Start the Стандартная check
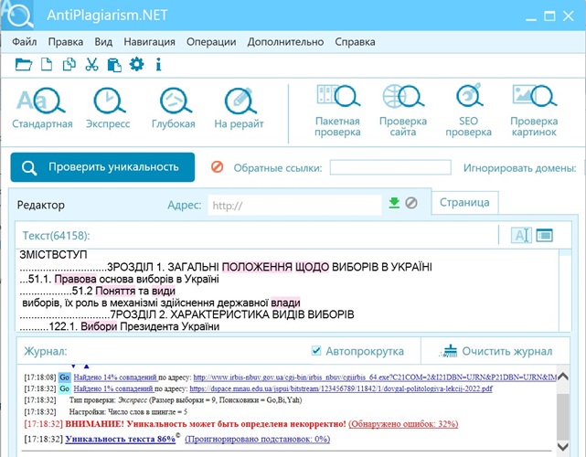The height and width of the screenshot is (457, 586). 42,108
